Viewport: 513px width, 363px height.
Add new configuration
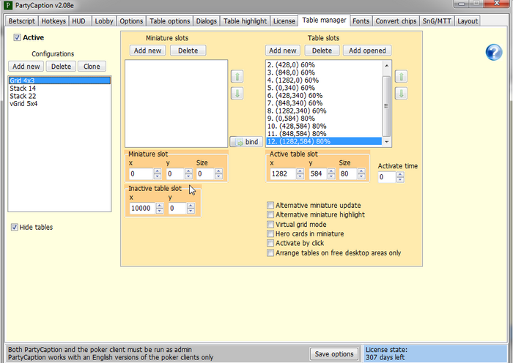(x=26, y=67)
